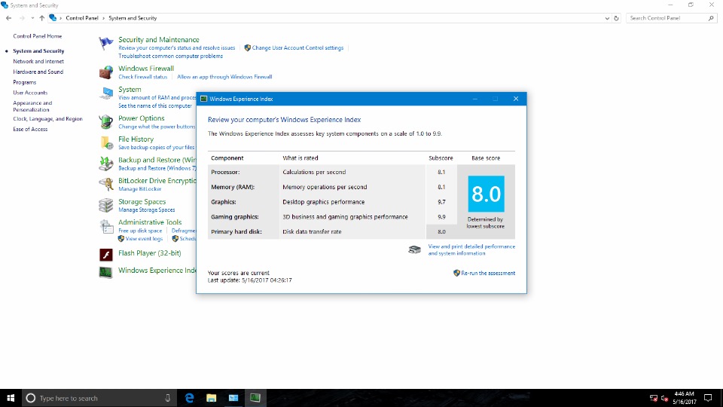Close the Windows Experience Index dialog
The width and height of the screenshot is (723, 407).
[x=515, y=99]
